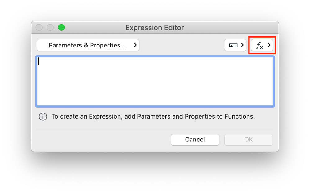Click the green zoom window button
Viewport: 310px width, 193px height.
pyautogui.click(x=61, y=28)
